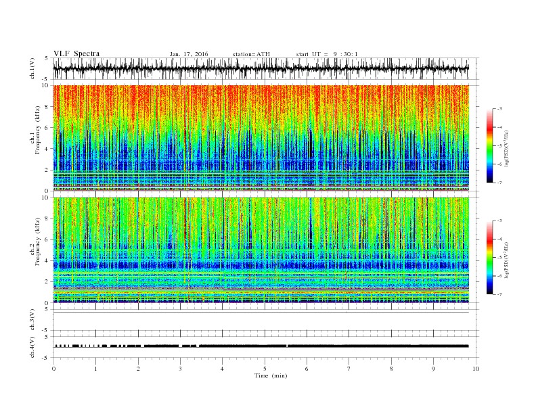Click the ch.1 'Frequency (kHz)' axis label

38,130
